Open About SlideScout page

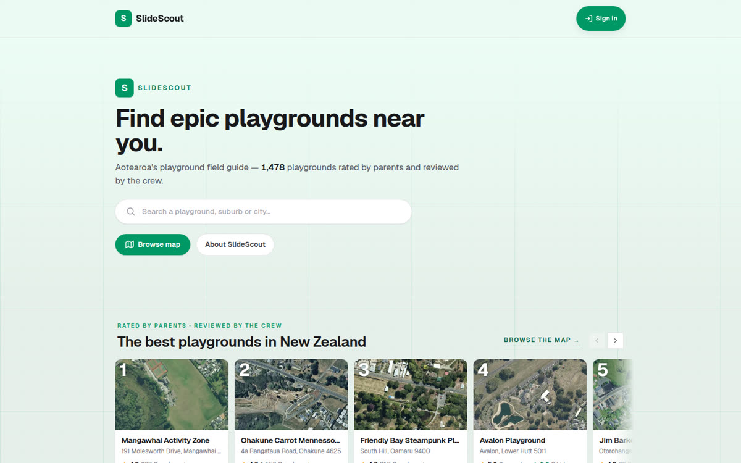235,244
